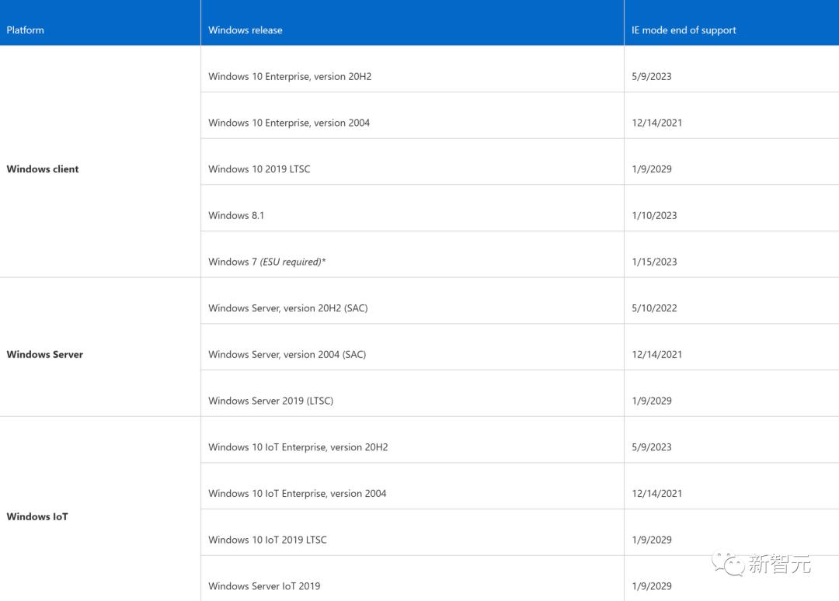Image resolution: width=839 pixels, height=601 pixels.
Task: Click Windows 10 Enterprise, version 20H2
Action: pyautogui.click(x=290, y=77)
